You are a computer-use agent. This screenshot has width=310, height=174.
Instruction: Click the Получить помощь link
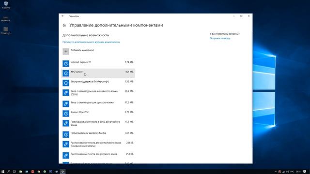220,38
